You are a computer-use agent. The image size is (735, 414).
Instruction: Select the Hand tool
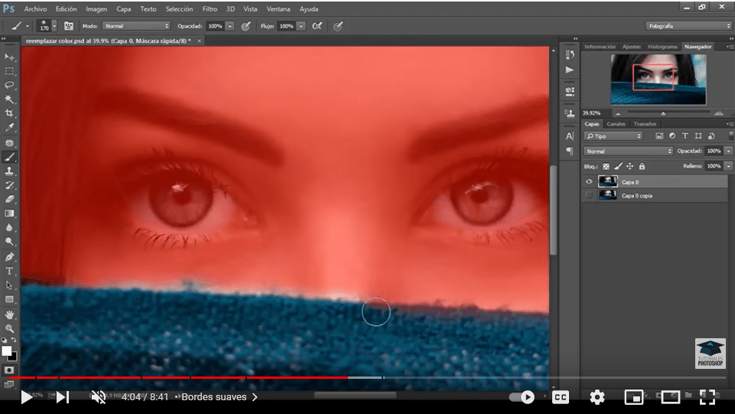click(10, 314)
